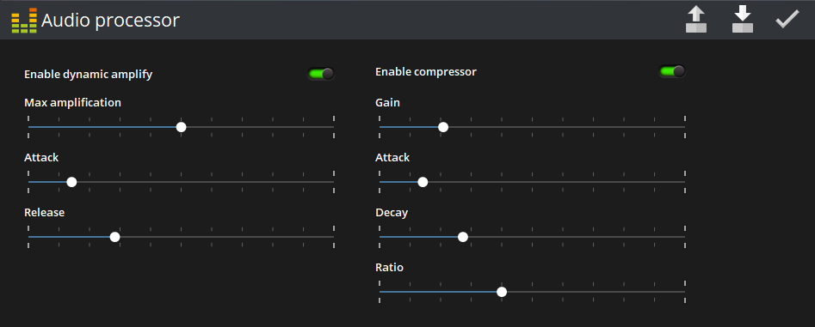The height and width of the screenshot is (327, 815).
Task: Confirm settings with the checkmark icon
Action: click(x=787, y=20)
